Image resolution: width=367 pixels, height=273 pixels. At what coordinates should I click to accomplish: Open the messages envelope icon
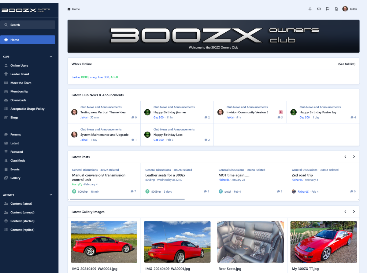click(319, 9)
